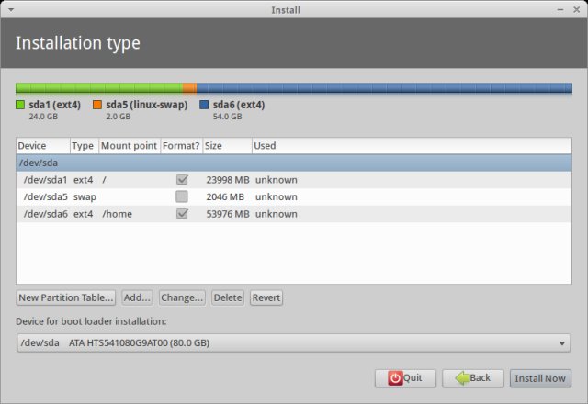Click the swap type cell of sda5
588x404 pixels.
(85, 197)
